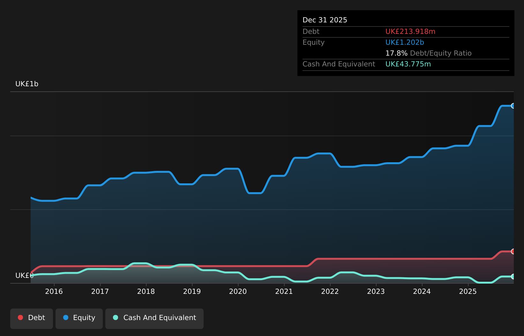Toggle the Debt series in the legend

[x=32, y=318]
